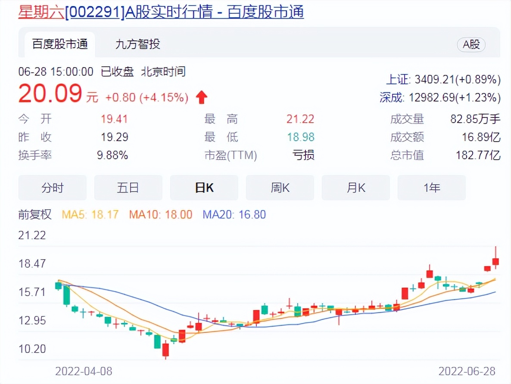Click the 前复权 adjustment indicator

pyautogui.click(x=34, y=214)
